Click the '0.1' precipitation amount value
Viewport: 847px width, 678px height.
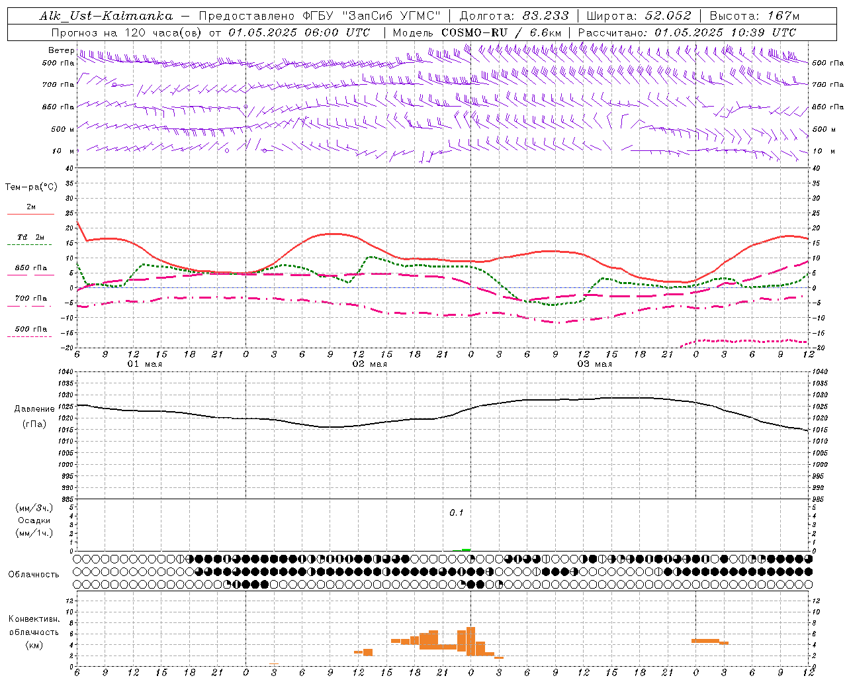[x=457, y=513]
